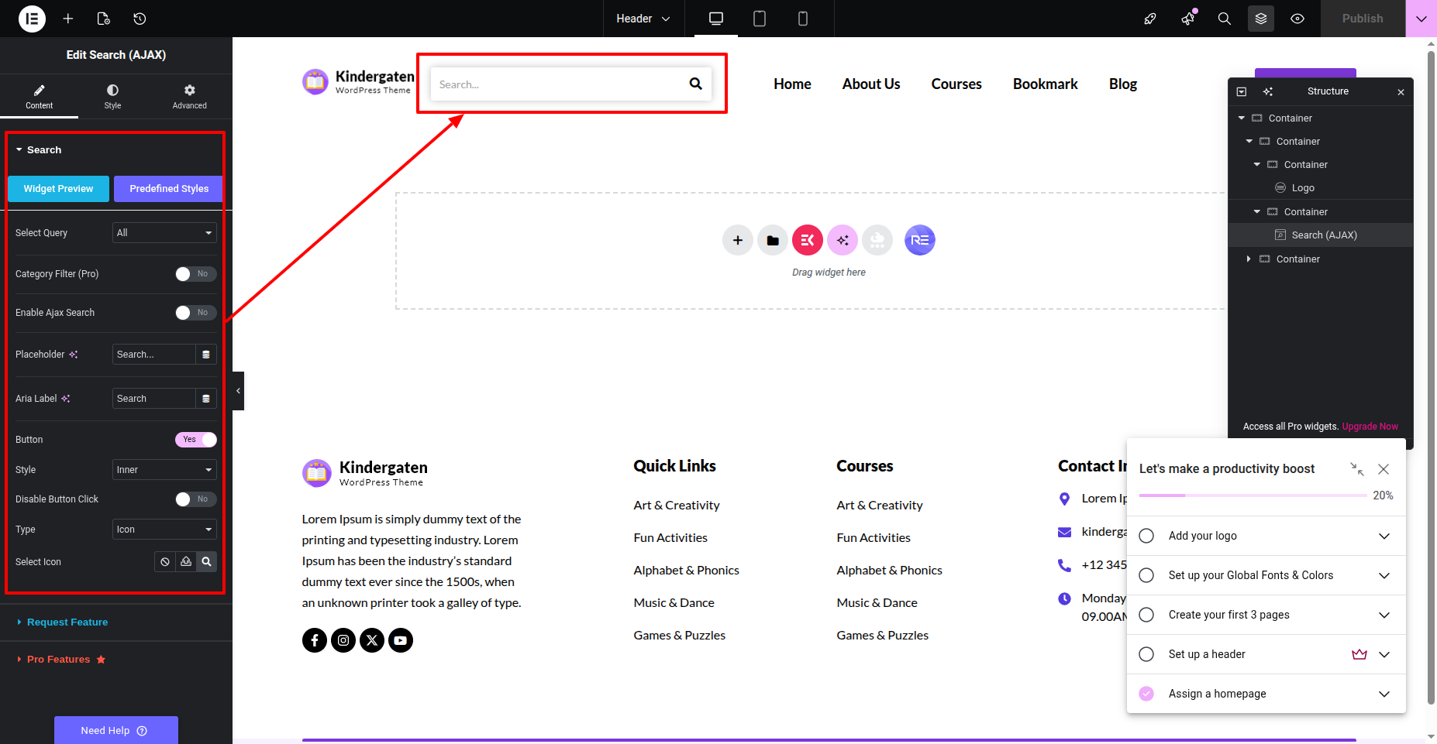This screenshot has width=1437, height=744.
Task: Toggle the Structure layers icon
Action: click(1260, 19)
